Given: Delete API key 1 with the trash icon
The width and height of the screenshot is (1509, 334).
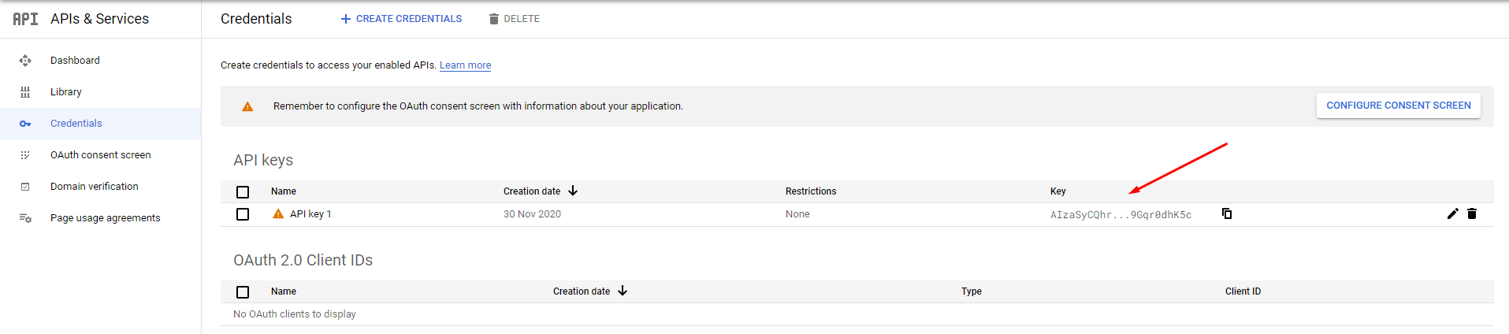Looking at the screenshot, I should [x=1472, y=213].
